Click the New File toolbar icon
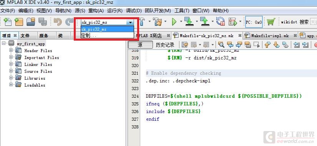 (7, 22)
